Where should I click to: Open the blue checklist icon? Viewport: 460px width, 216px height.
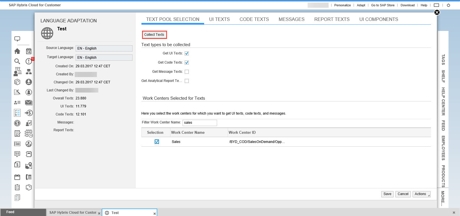pos(17,113)
